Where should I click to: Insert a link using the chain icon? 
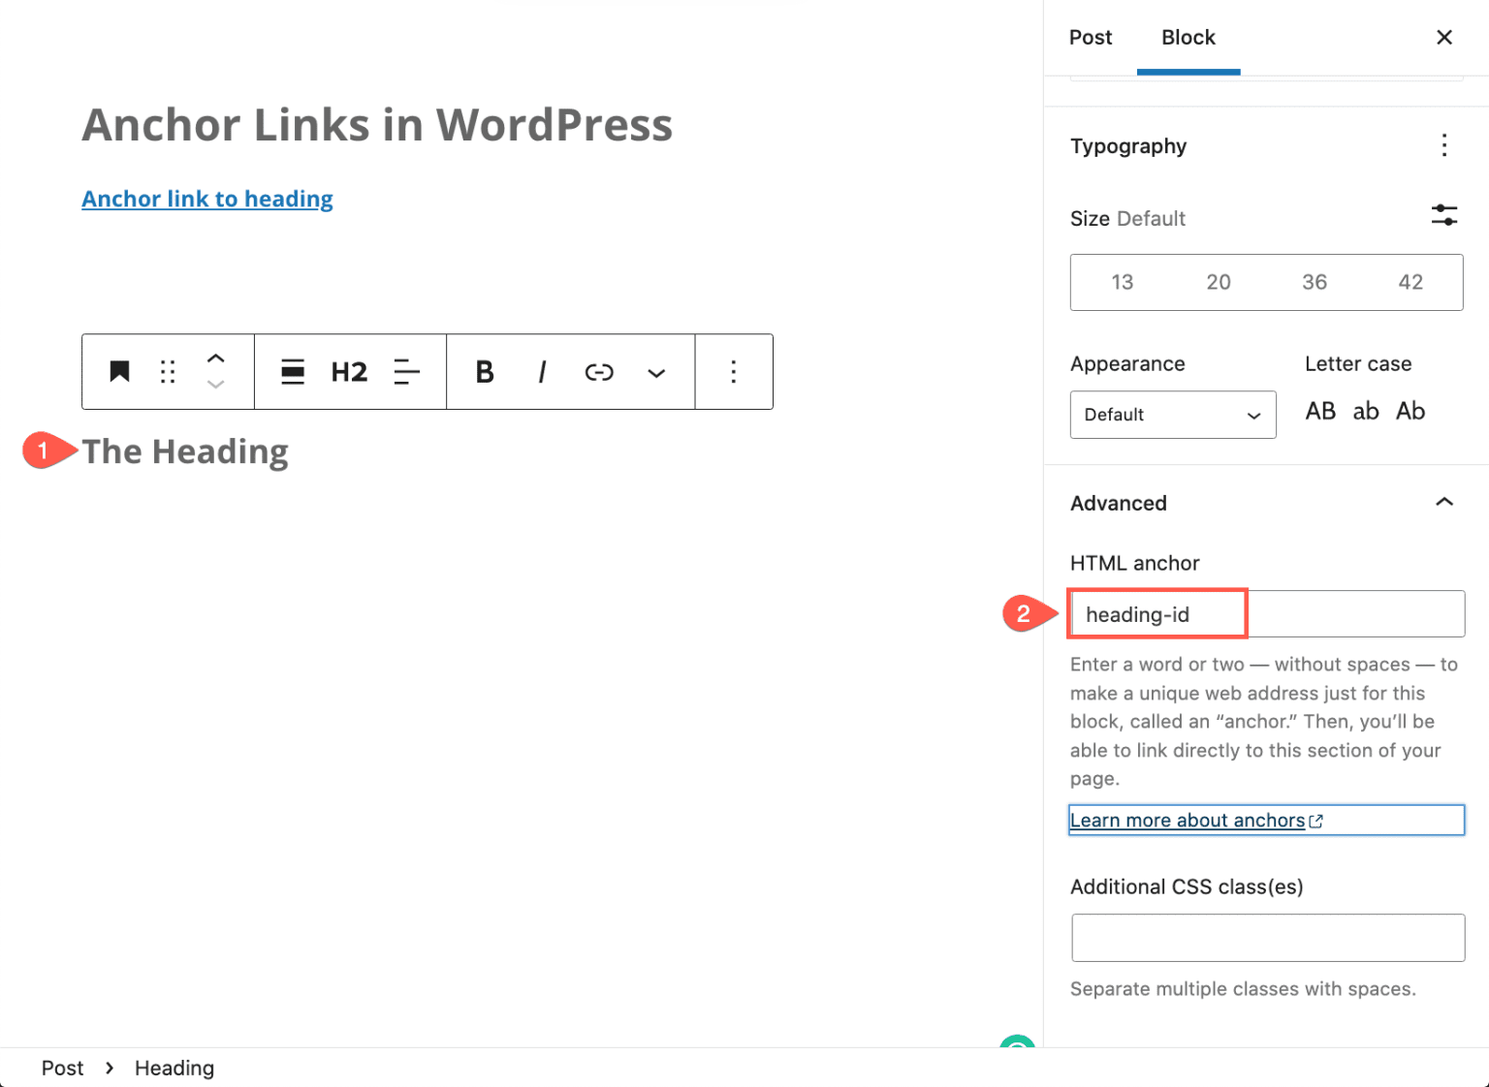[x=598, y=371]
